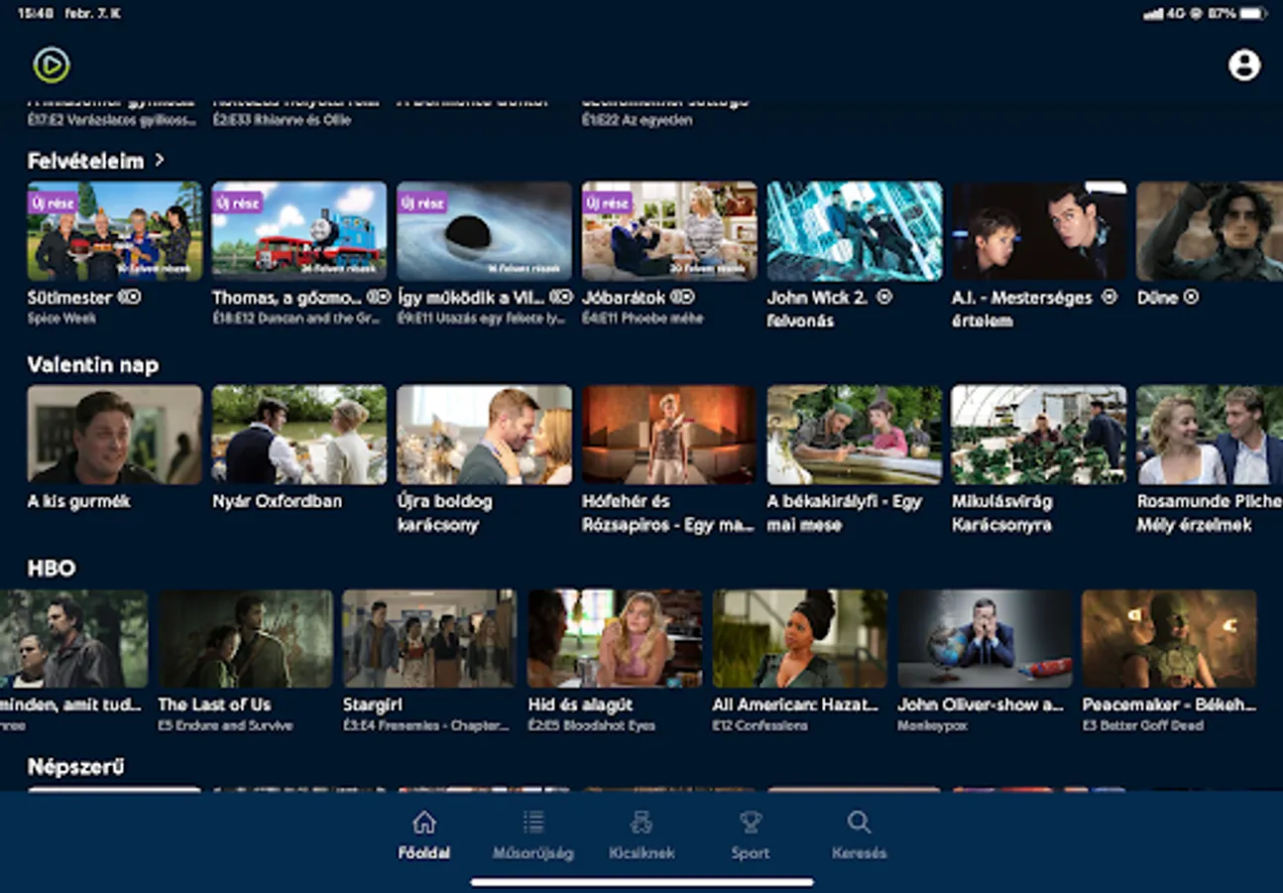
Task: Click 'Spice Week' subtitle text
Action: [61, 319]
